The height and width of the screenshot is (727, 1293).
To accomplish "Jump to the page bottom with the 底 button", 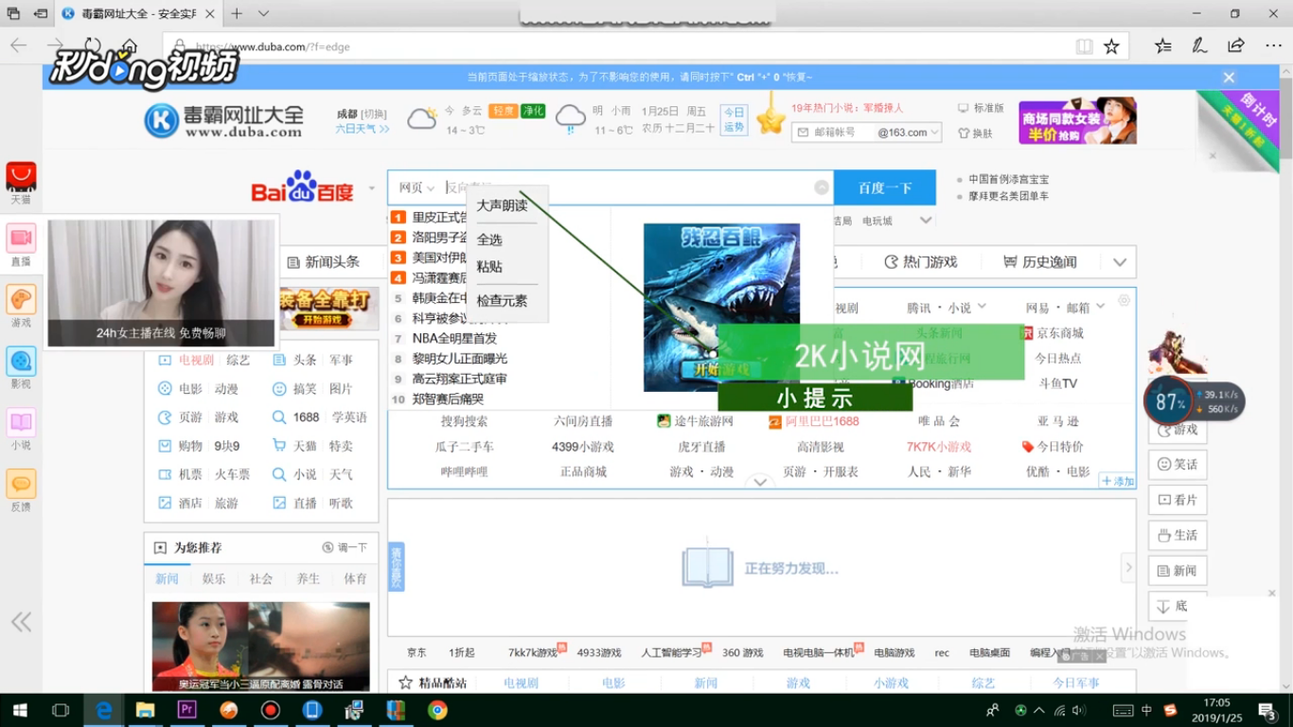I will (x=1170, y=606).
